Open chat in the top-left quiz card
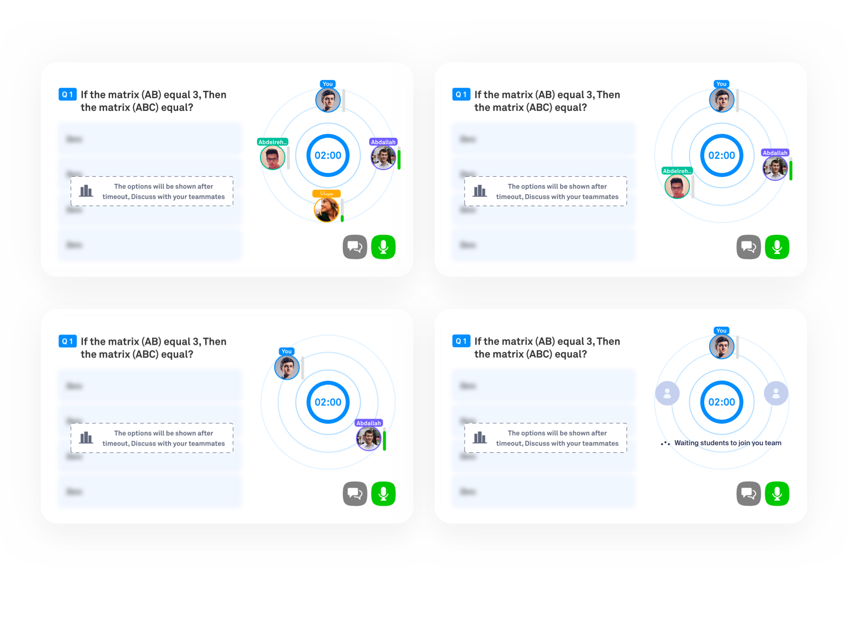The image size is (848, 618). pyautogui.click(x=355, y=247)
